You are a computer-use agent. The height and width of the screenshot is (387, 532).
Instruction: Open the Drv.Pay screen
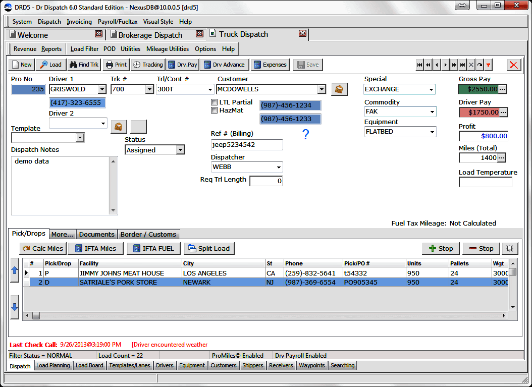pyautogui.click(x=182, y=65)
